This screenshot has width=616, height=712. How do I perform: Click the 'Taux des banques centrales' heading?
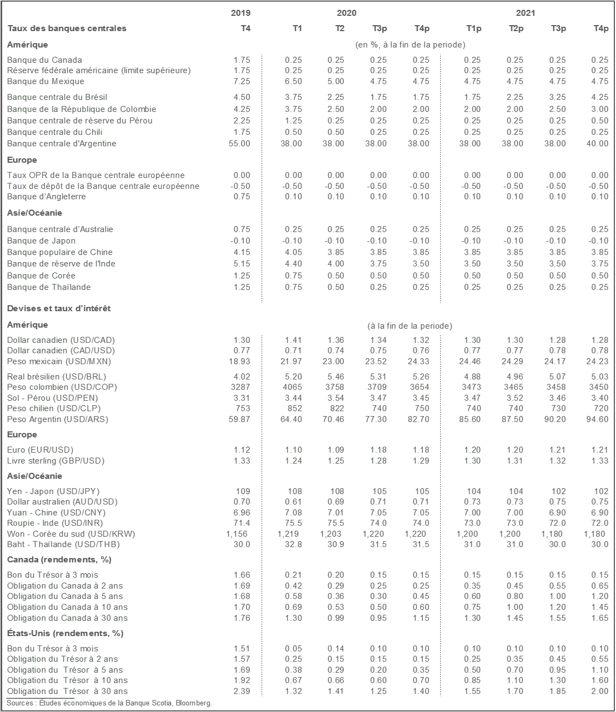67,28
